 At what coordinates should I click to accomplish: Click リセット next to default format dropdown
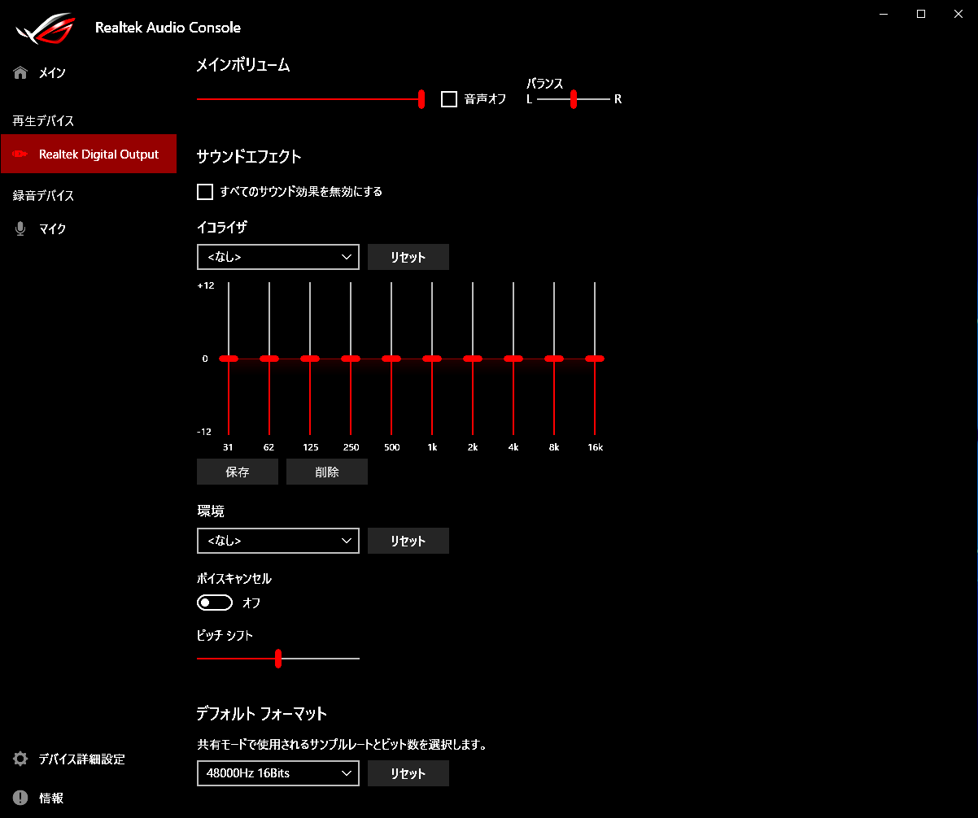point(408,773)
